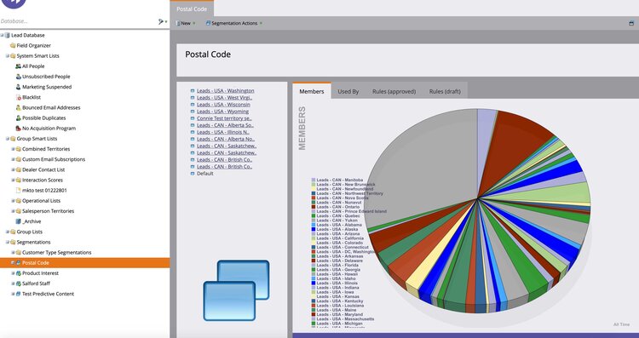Collapse the System Smart Lists folder
This screenshot has width=639, height=338.
8,56
